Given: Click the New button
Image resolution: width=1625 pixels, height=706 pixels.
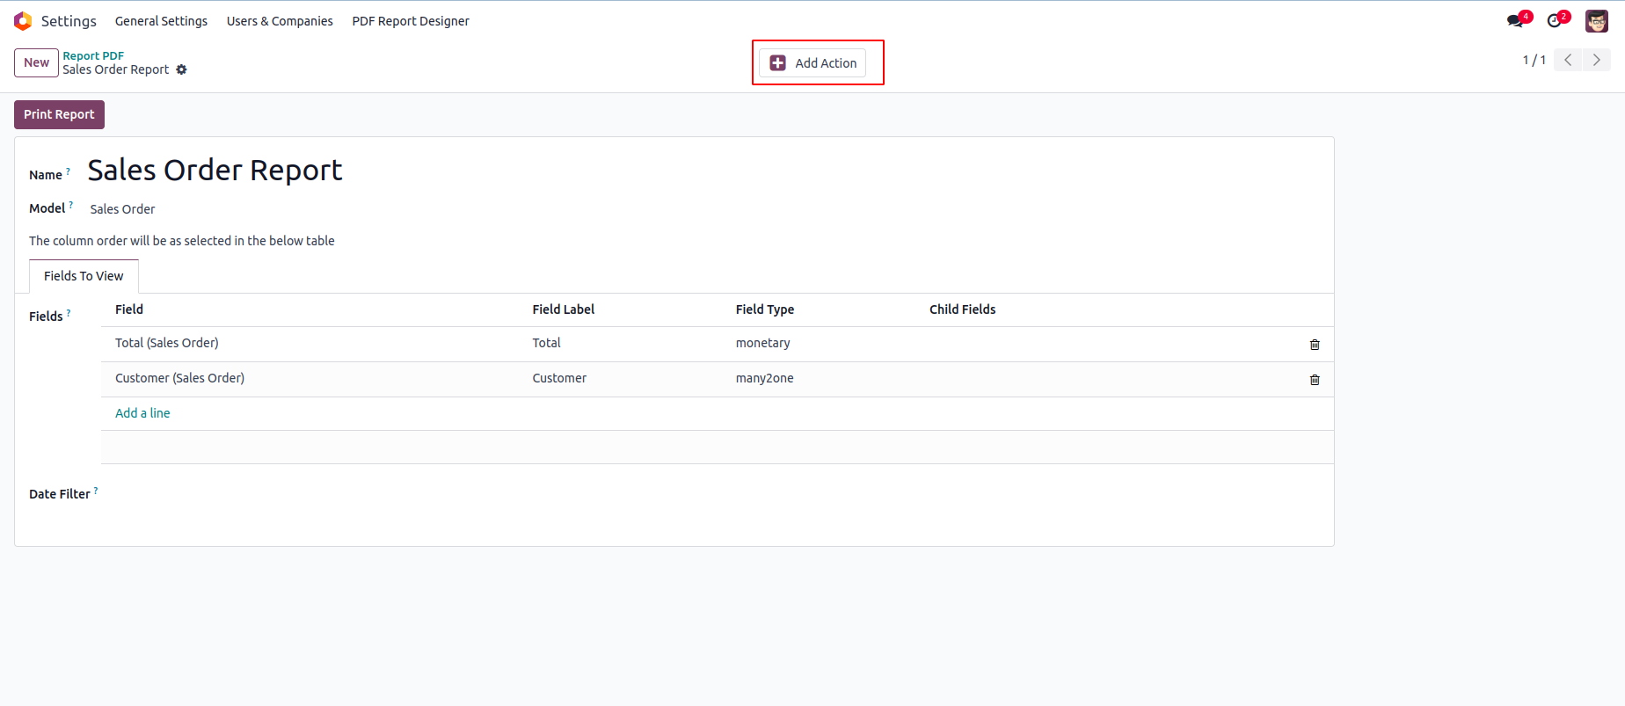Looking at the screenshot, I should coord(36,62).
